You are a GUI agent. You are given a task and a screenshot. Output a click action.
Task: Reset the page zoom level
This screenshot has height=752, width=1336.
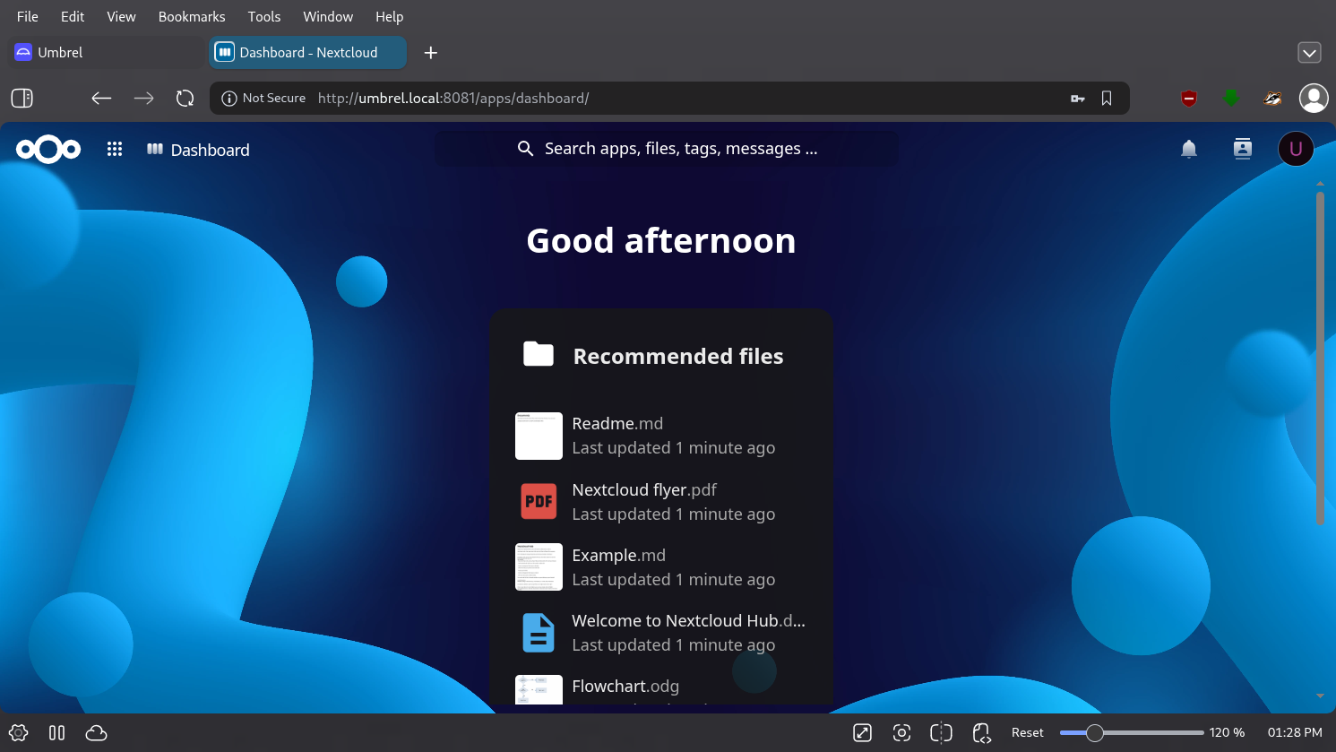pos(1028,733)
